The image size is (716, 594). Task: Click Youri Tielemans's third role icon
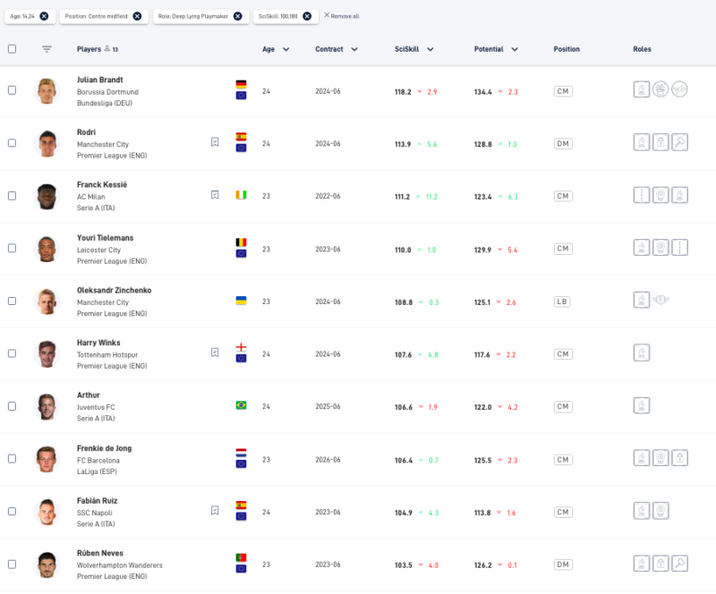pos(680,248)
